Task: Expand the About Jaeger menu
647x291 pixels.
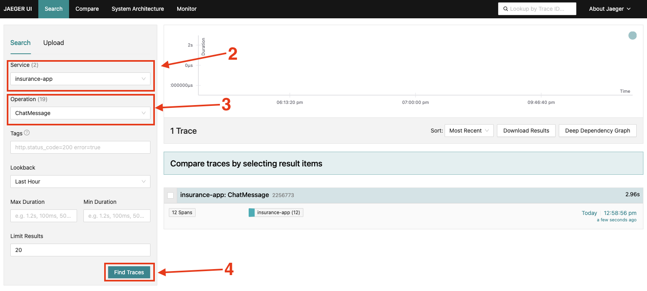Action: [609, 9]
